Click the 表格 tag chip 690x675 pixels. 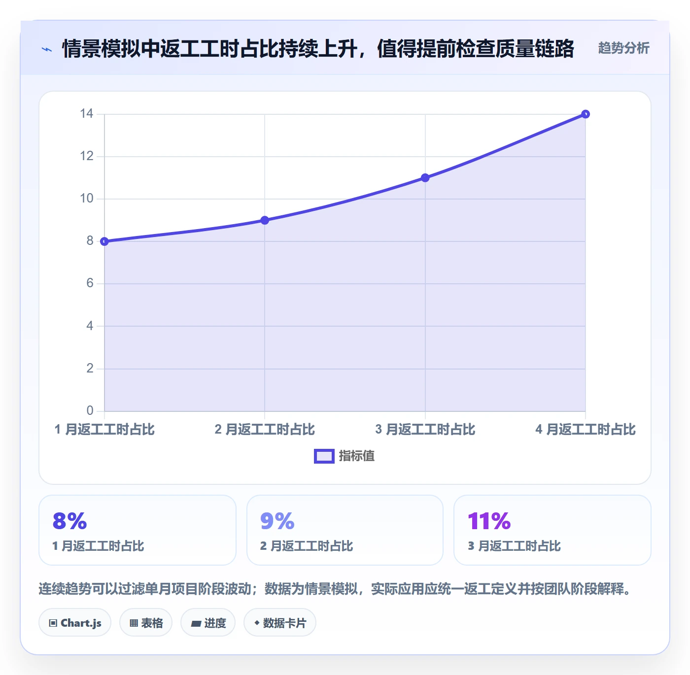coord(146,623)
